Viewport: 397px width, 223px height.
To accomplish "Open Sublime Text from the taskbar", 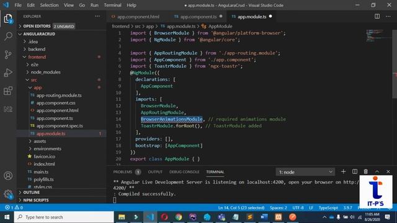I will pos(250,217).
